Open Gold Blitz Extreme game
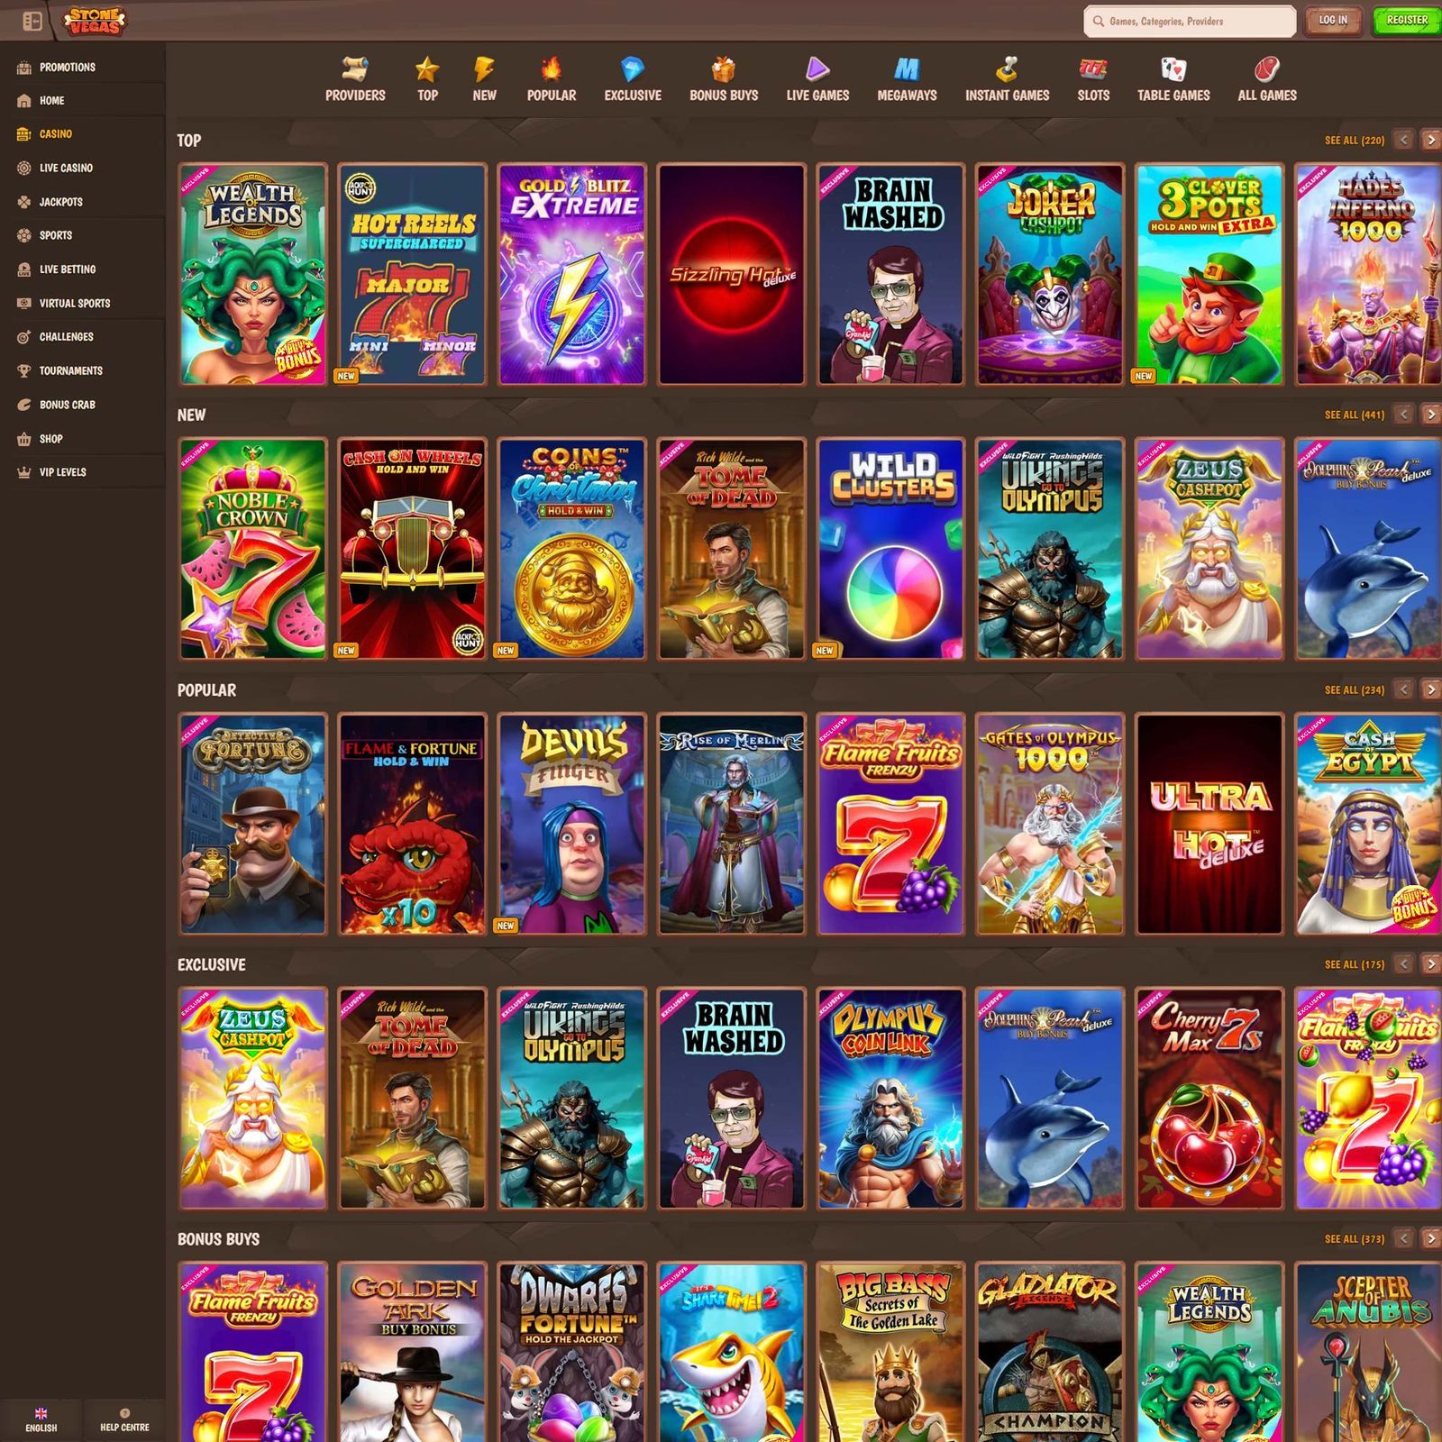The height and width of the screenshot is (1442, 1442). [572, 275]
